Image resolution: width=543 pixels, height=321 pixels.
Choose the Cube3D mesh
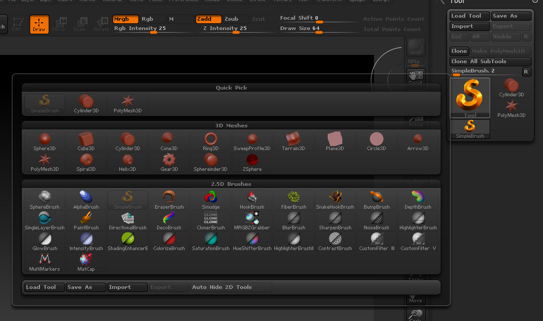(86, 142)
